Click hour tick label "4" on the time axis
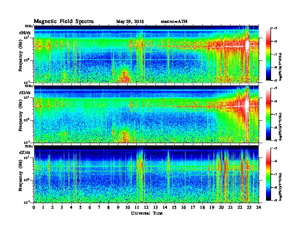 tap(71, 207)
